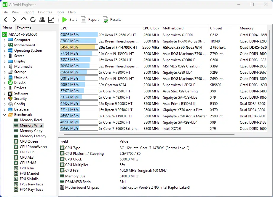Start the benchmark with the green play icon
Viewport: 273px width, 197px height.
point(65,20)
